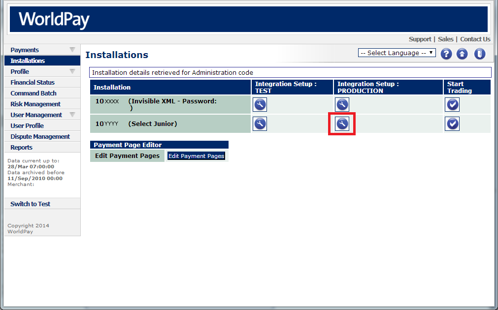Open Financial Status in the sidebar
Viewport: 498px width, 310px height.
click(x=42, y=82)
